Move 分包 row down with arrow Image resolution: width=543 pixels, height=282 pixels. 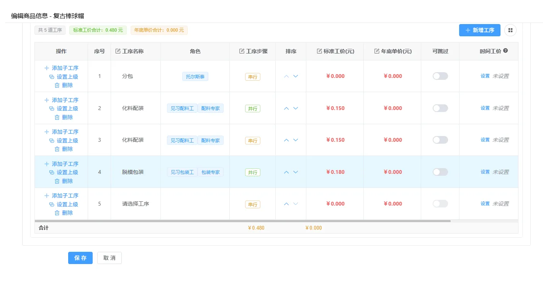point(296,76)
